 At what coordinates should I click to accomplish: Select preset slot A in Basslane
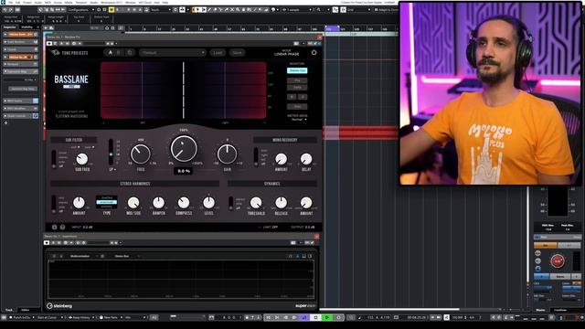(111, 53)
